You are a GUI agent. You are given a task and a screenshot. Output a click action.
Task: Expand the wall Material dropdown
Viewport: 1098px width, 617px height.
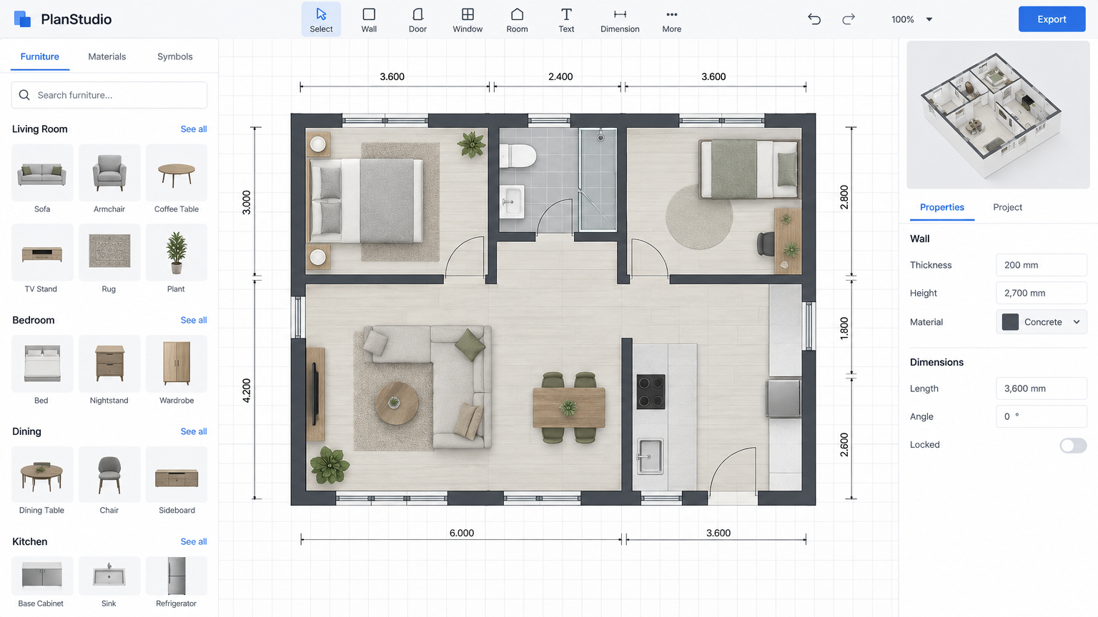(1042, 322)
